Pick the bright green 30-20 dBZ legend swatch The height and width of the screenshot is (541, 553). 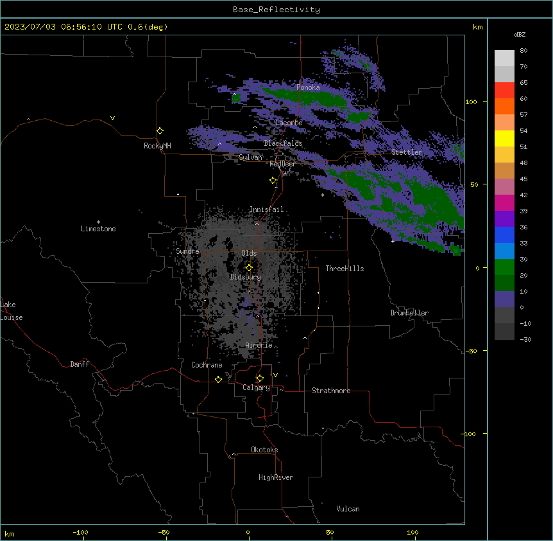[504, 267]
